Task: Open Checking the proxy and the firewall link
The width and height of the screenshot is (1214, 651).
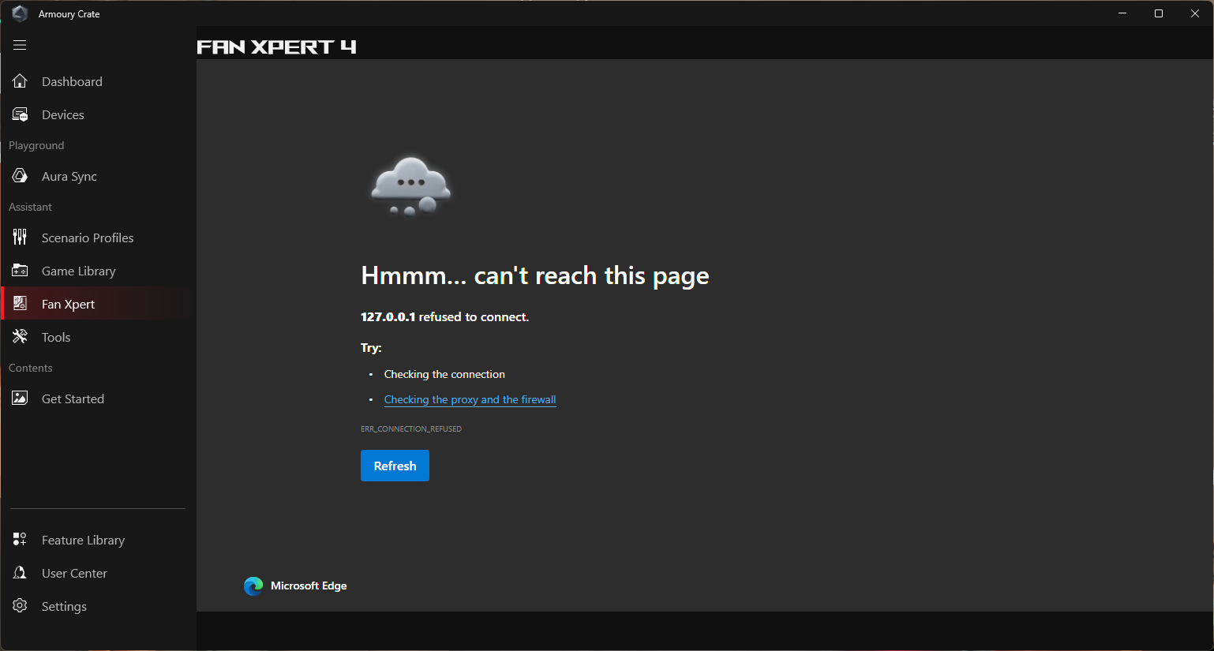Action: click(x=470, y=399)
